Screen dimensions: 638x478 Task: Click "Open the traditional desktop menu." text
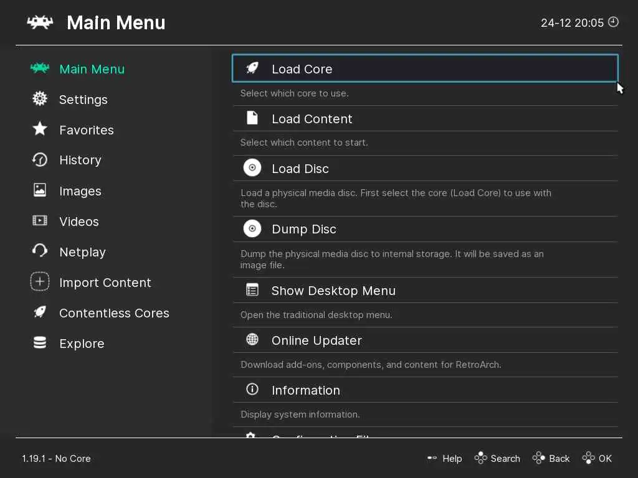(x=316, y=314)
